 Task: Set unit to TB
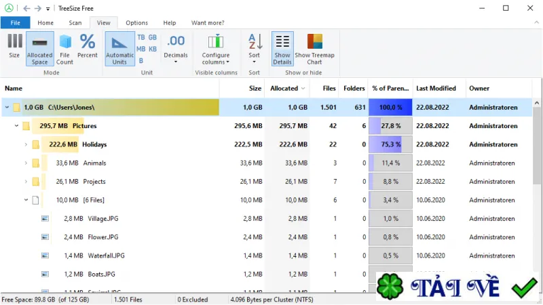[141, 37]
